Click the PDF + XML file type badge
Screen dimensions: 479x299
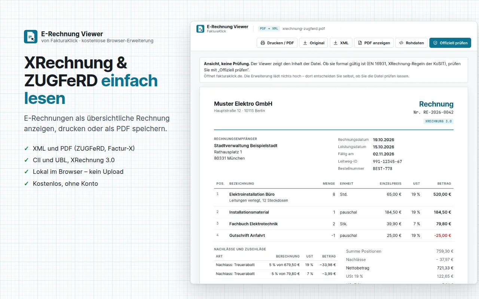pos(269,28)
